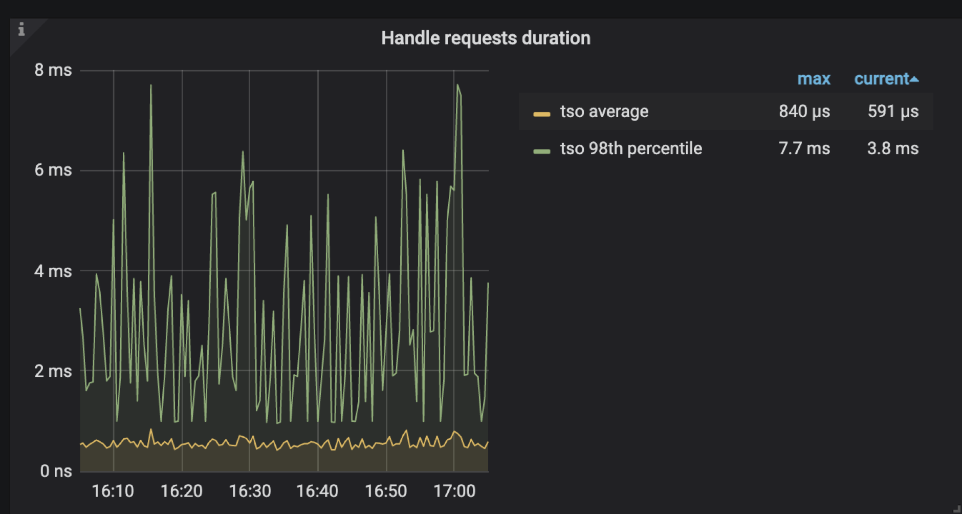
Task: Click the 7.7 ms max value
Action: point(804,148)
